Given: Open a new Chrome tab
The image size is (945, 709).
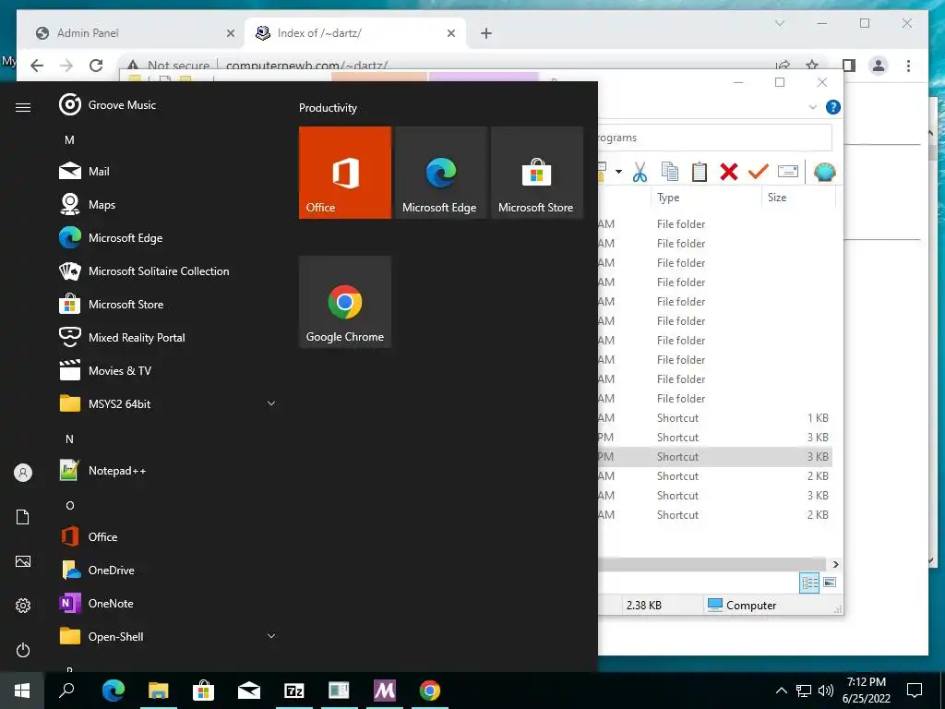Looking at the screenshot, I should pos(486,34).
